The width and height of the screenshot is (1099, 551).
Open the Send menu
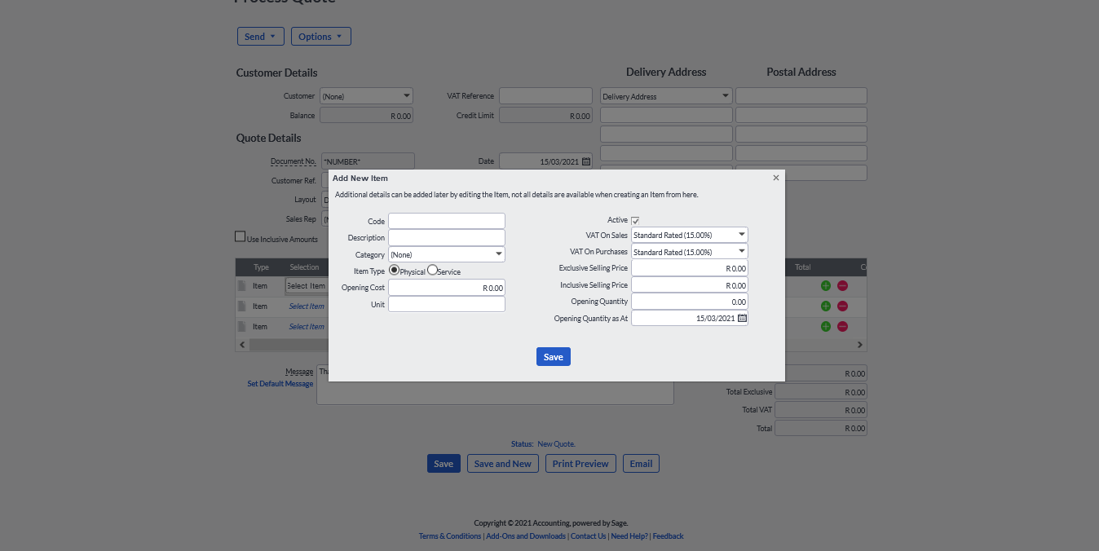(260, 36)
